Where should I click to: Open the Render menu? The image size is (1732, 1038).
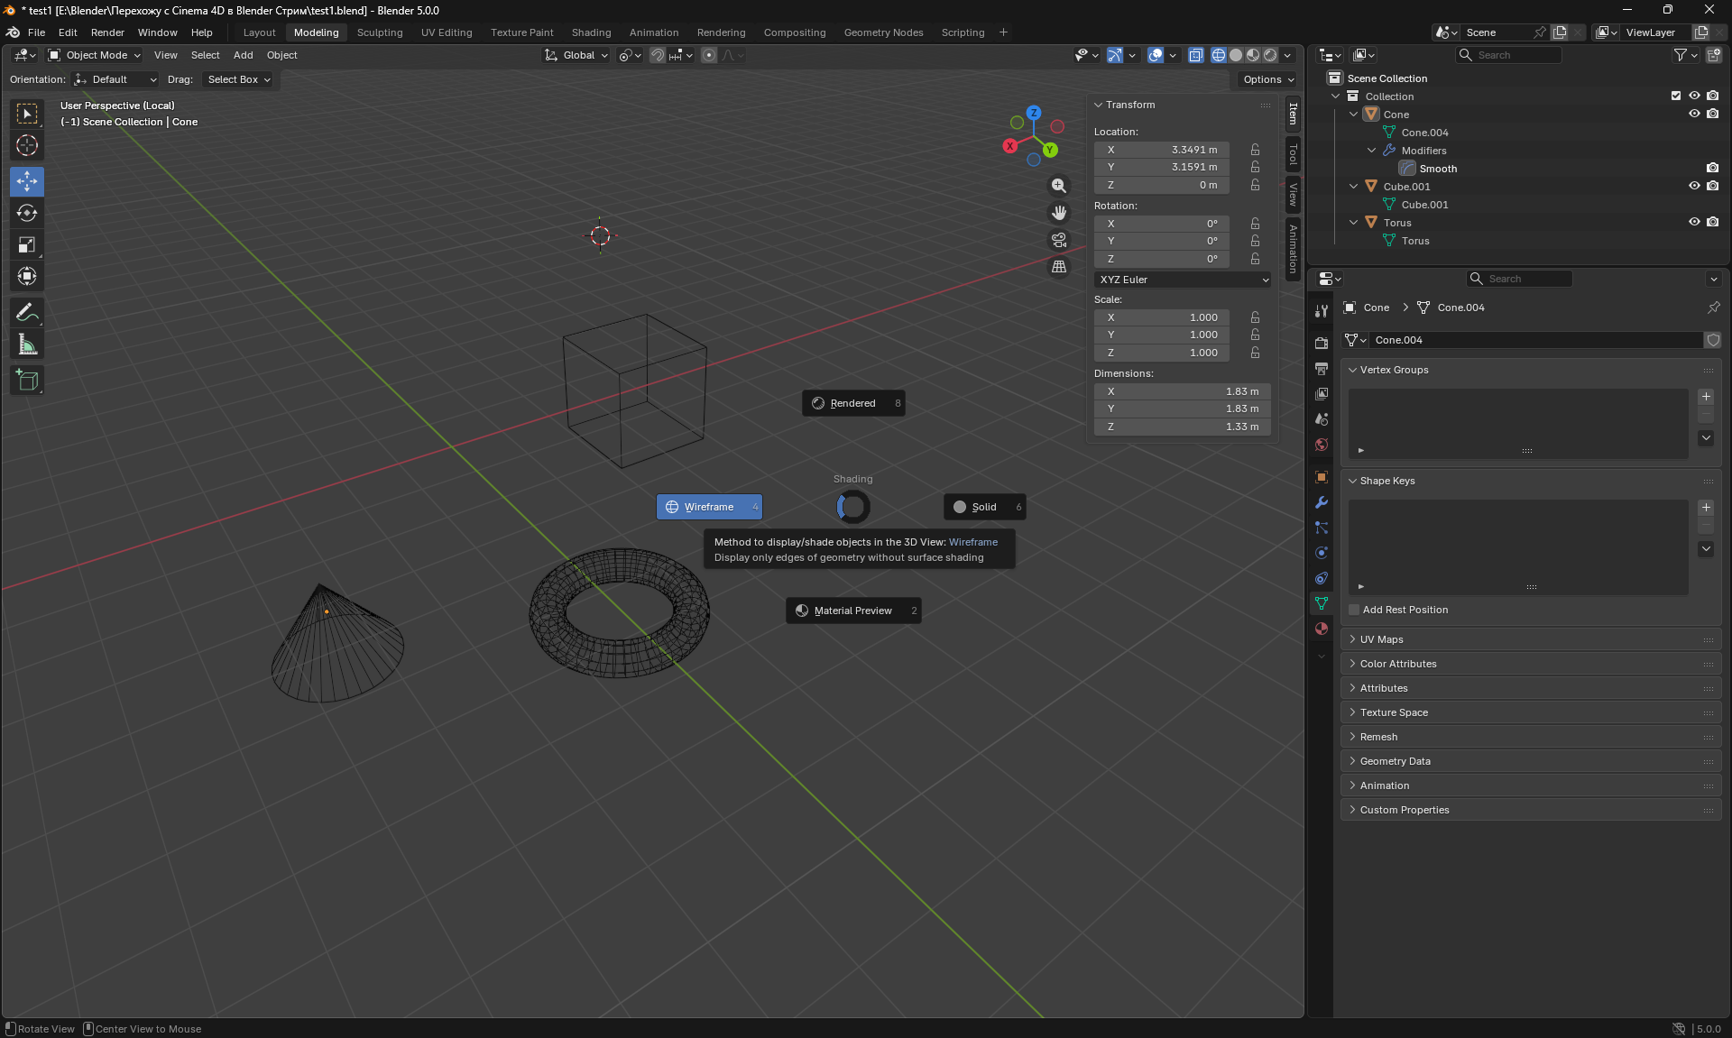click(107, 32)
